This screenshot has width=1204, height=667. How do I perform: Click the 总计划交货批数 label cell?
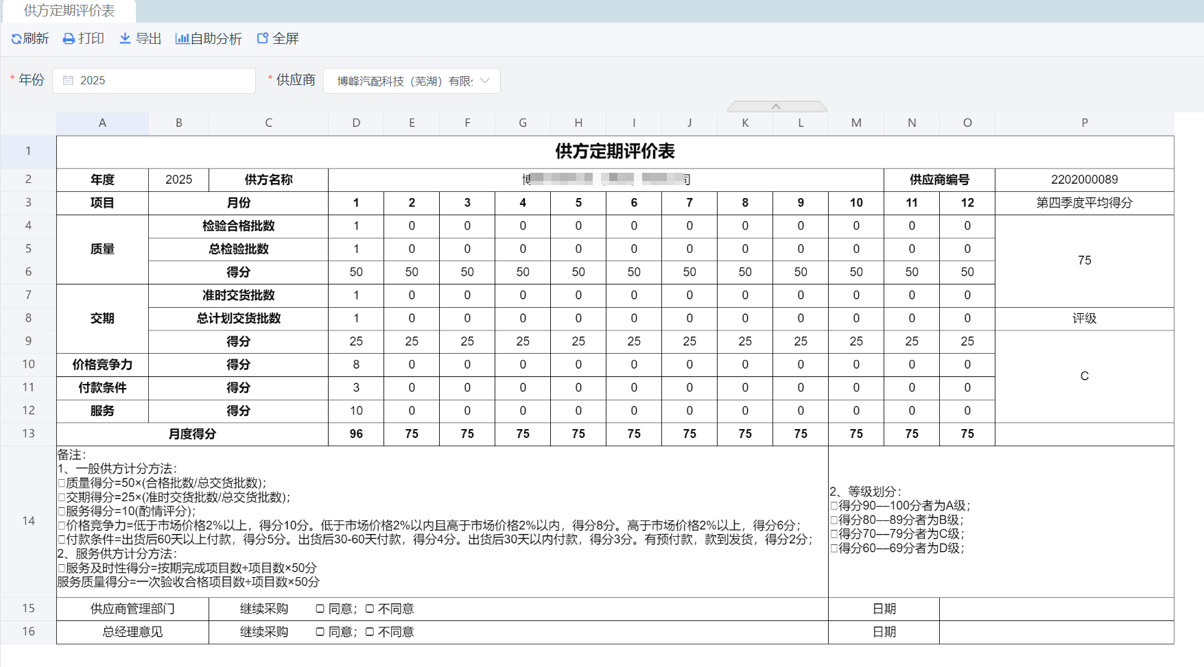tap(238, 319)
